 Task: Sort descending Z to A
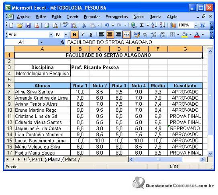coord(162,25)
